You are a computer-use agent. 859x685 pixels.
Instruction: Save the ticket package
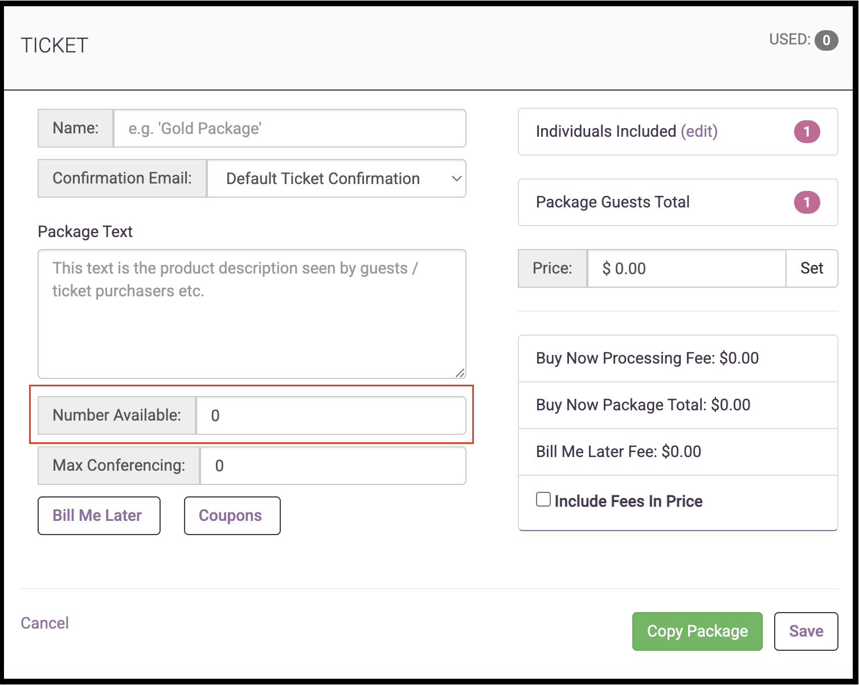pos(805,631)
